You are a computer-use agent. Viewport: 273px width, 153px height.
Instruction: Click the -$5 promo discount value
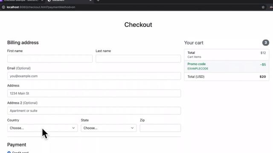[263, 65]
